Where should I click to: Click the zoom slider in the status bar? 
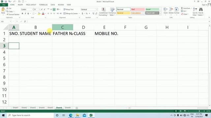(x=196, y=111)
